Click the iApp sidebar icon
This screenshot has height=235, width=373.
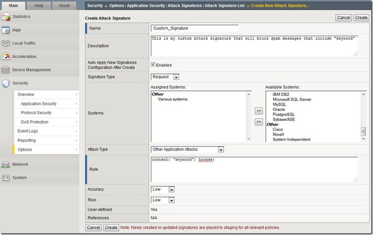tap(6, 30)
